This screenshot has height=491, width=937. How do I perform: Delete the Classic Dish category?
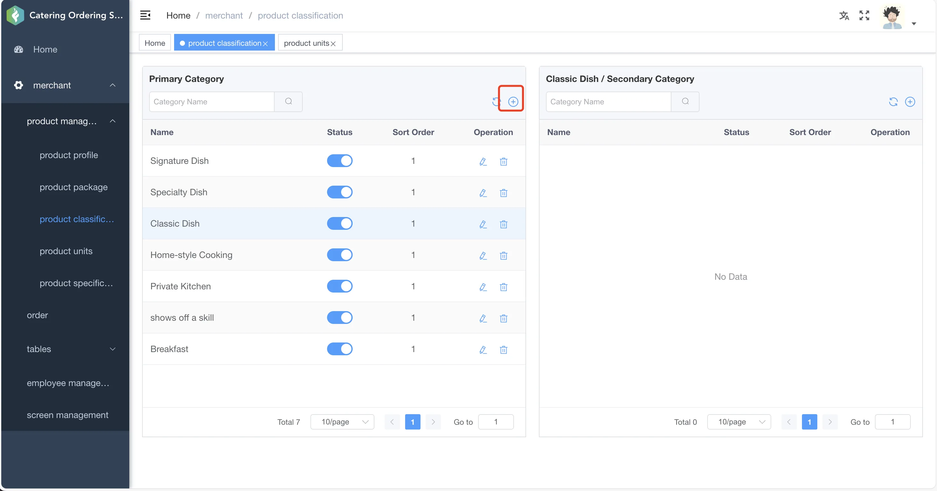click(x=503, y=224)
